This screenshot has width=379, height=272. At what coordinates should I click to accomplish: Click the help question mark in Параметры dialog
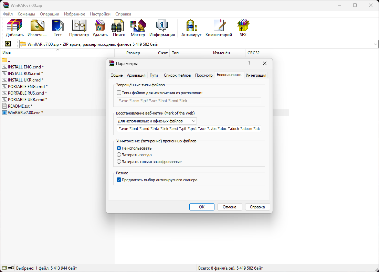(x=249, y=63)
